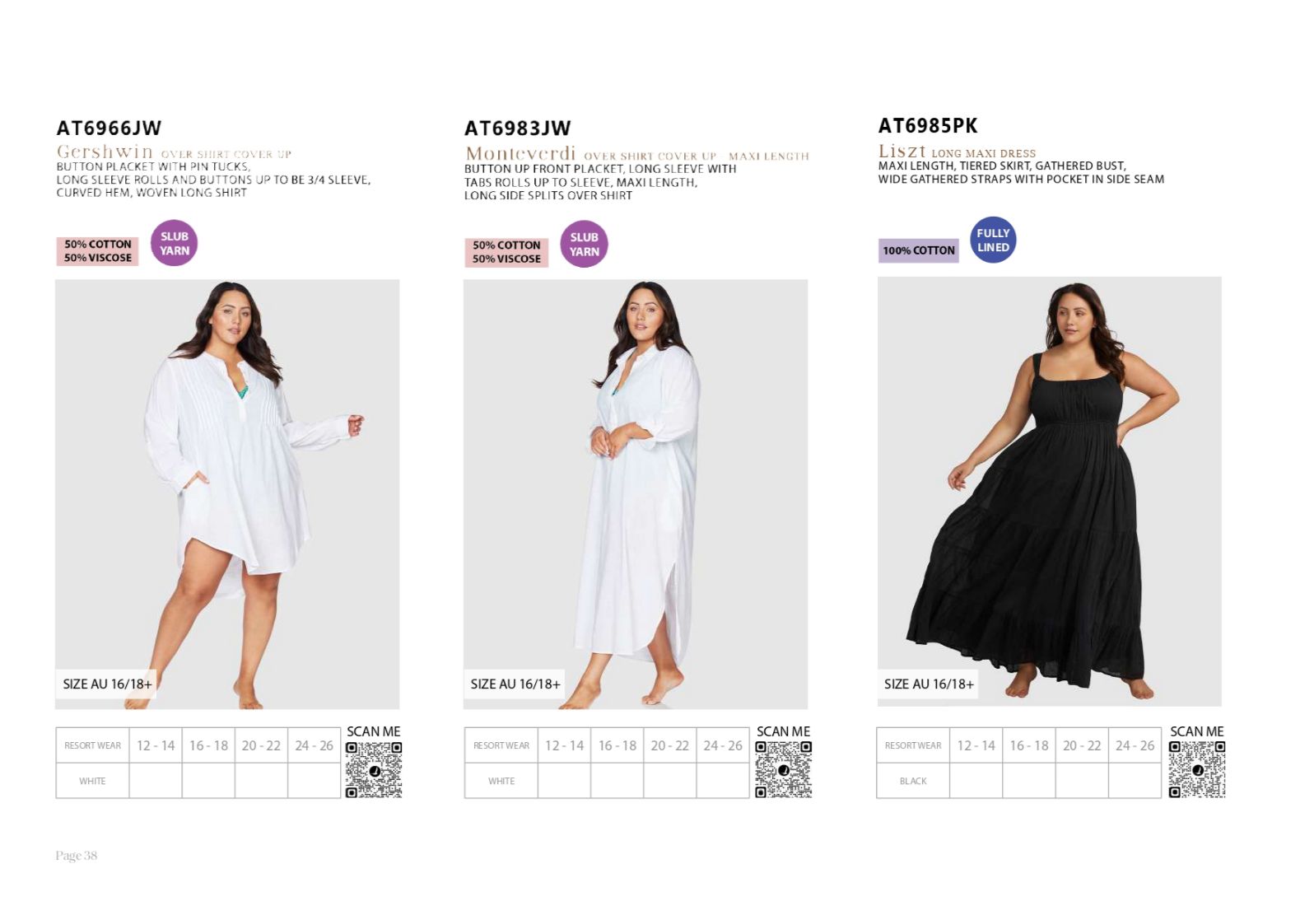Click the QR code under AT6966JW

click(x=374, y=769)
